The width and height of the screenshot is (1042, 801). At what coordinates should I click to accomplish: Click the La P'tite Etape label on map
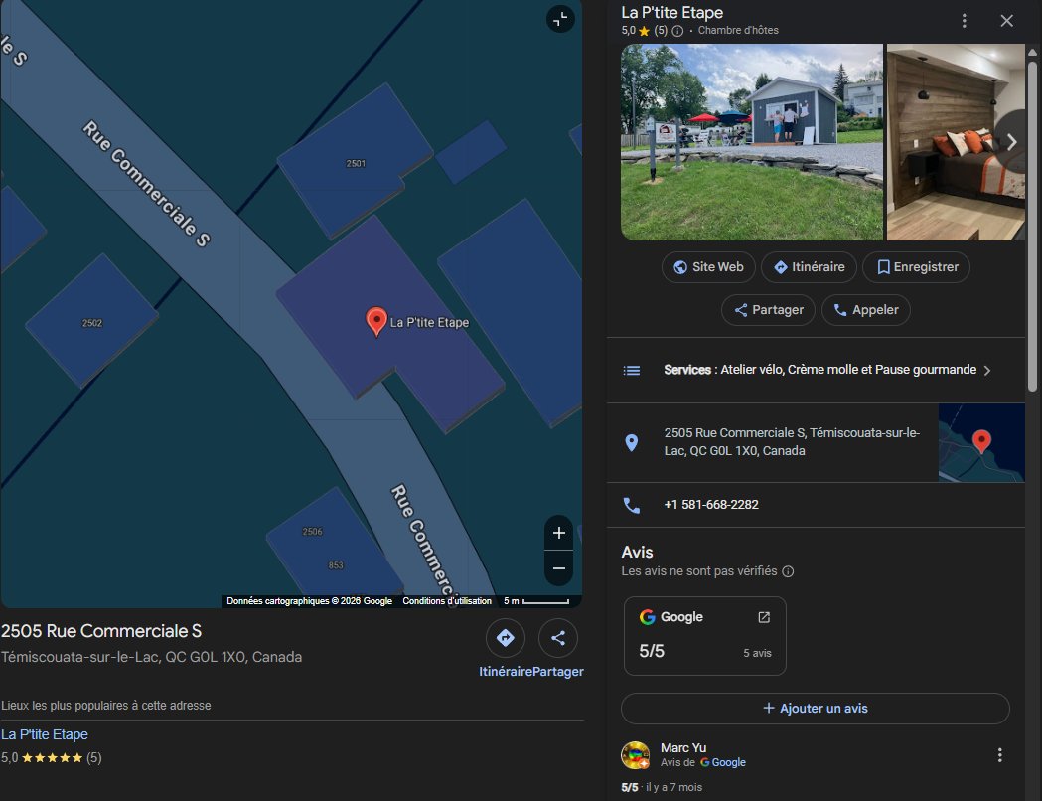429,322
